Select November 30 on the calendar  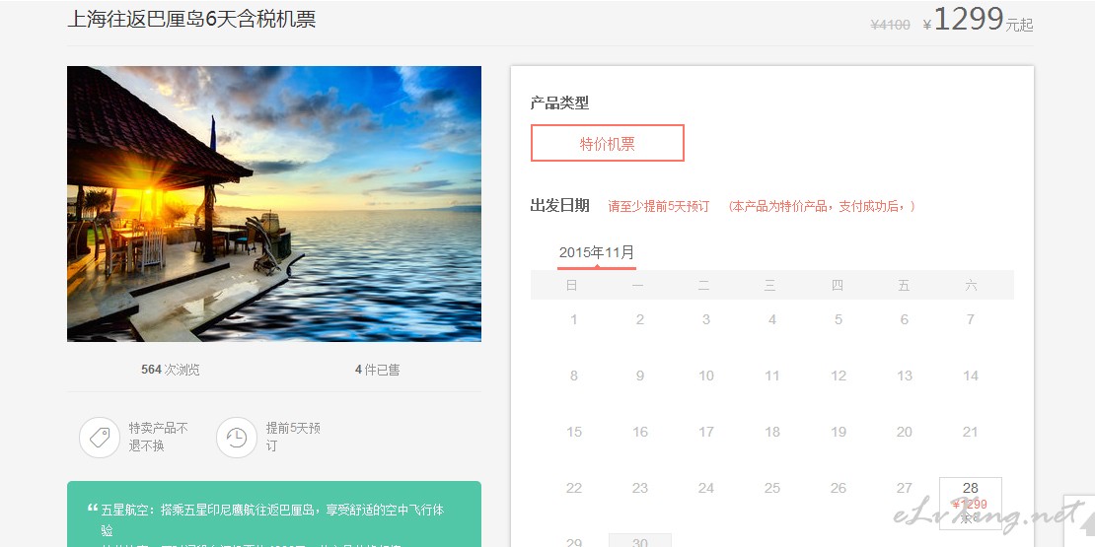639,541
